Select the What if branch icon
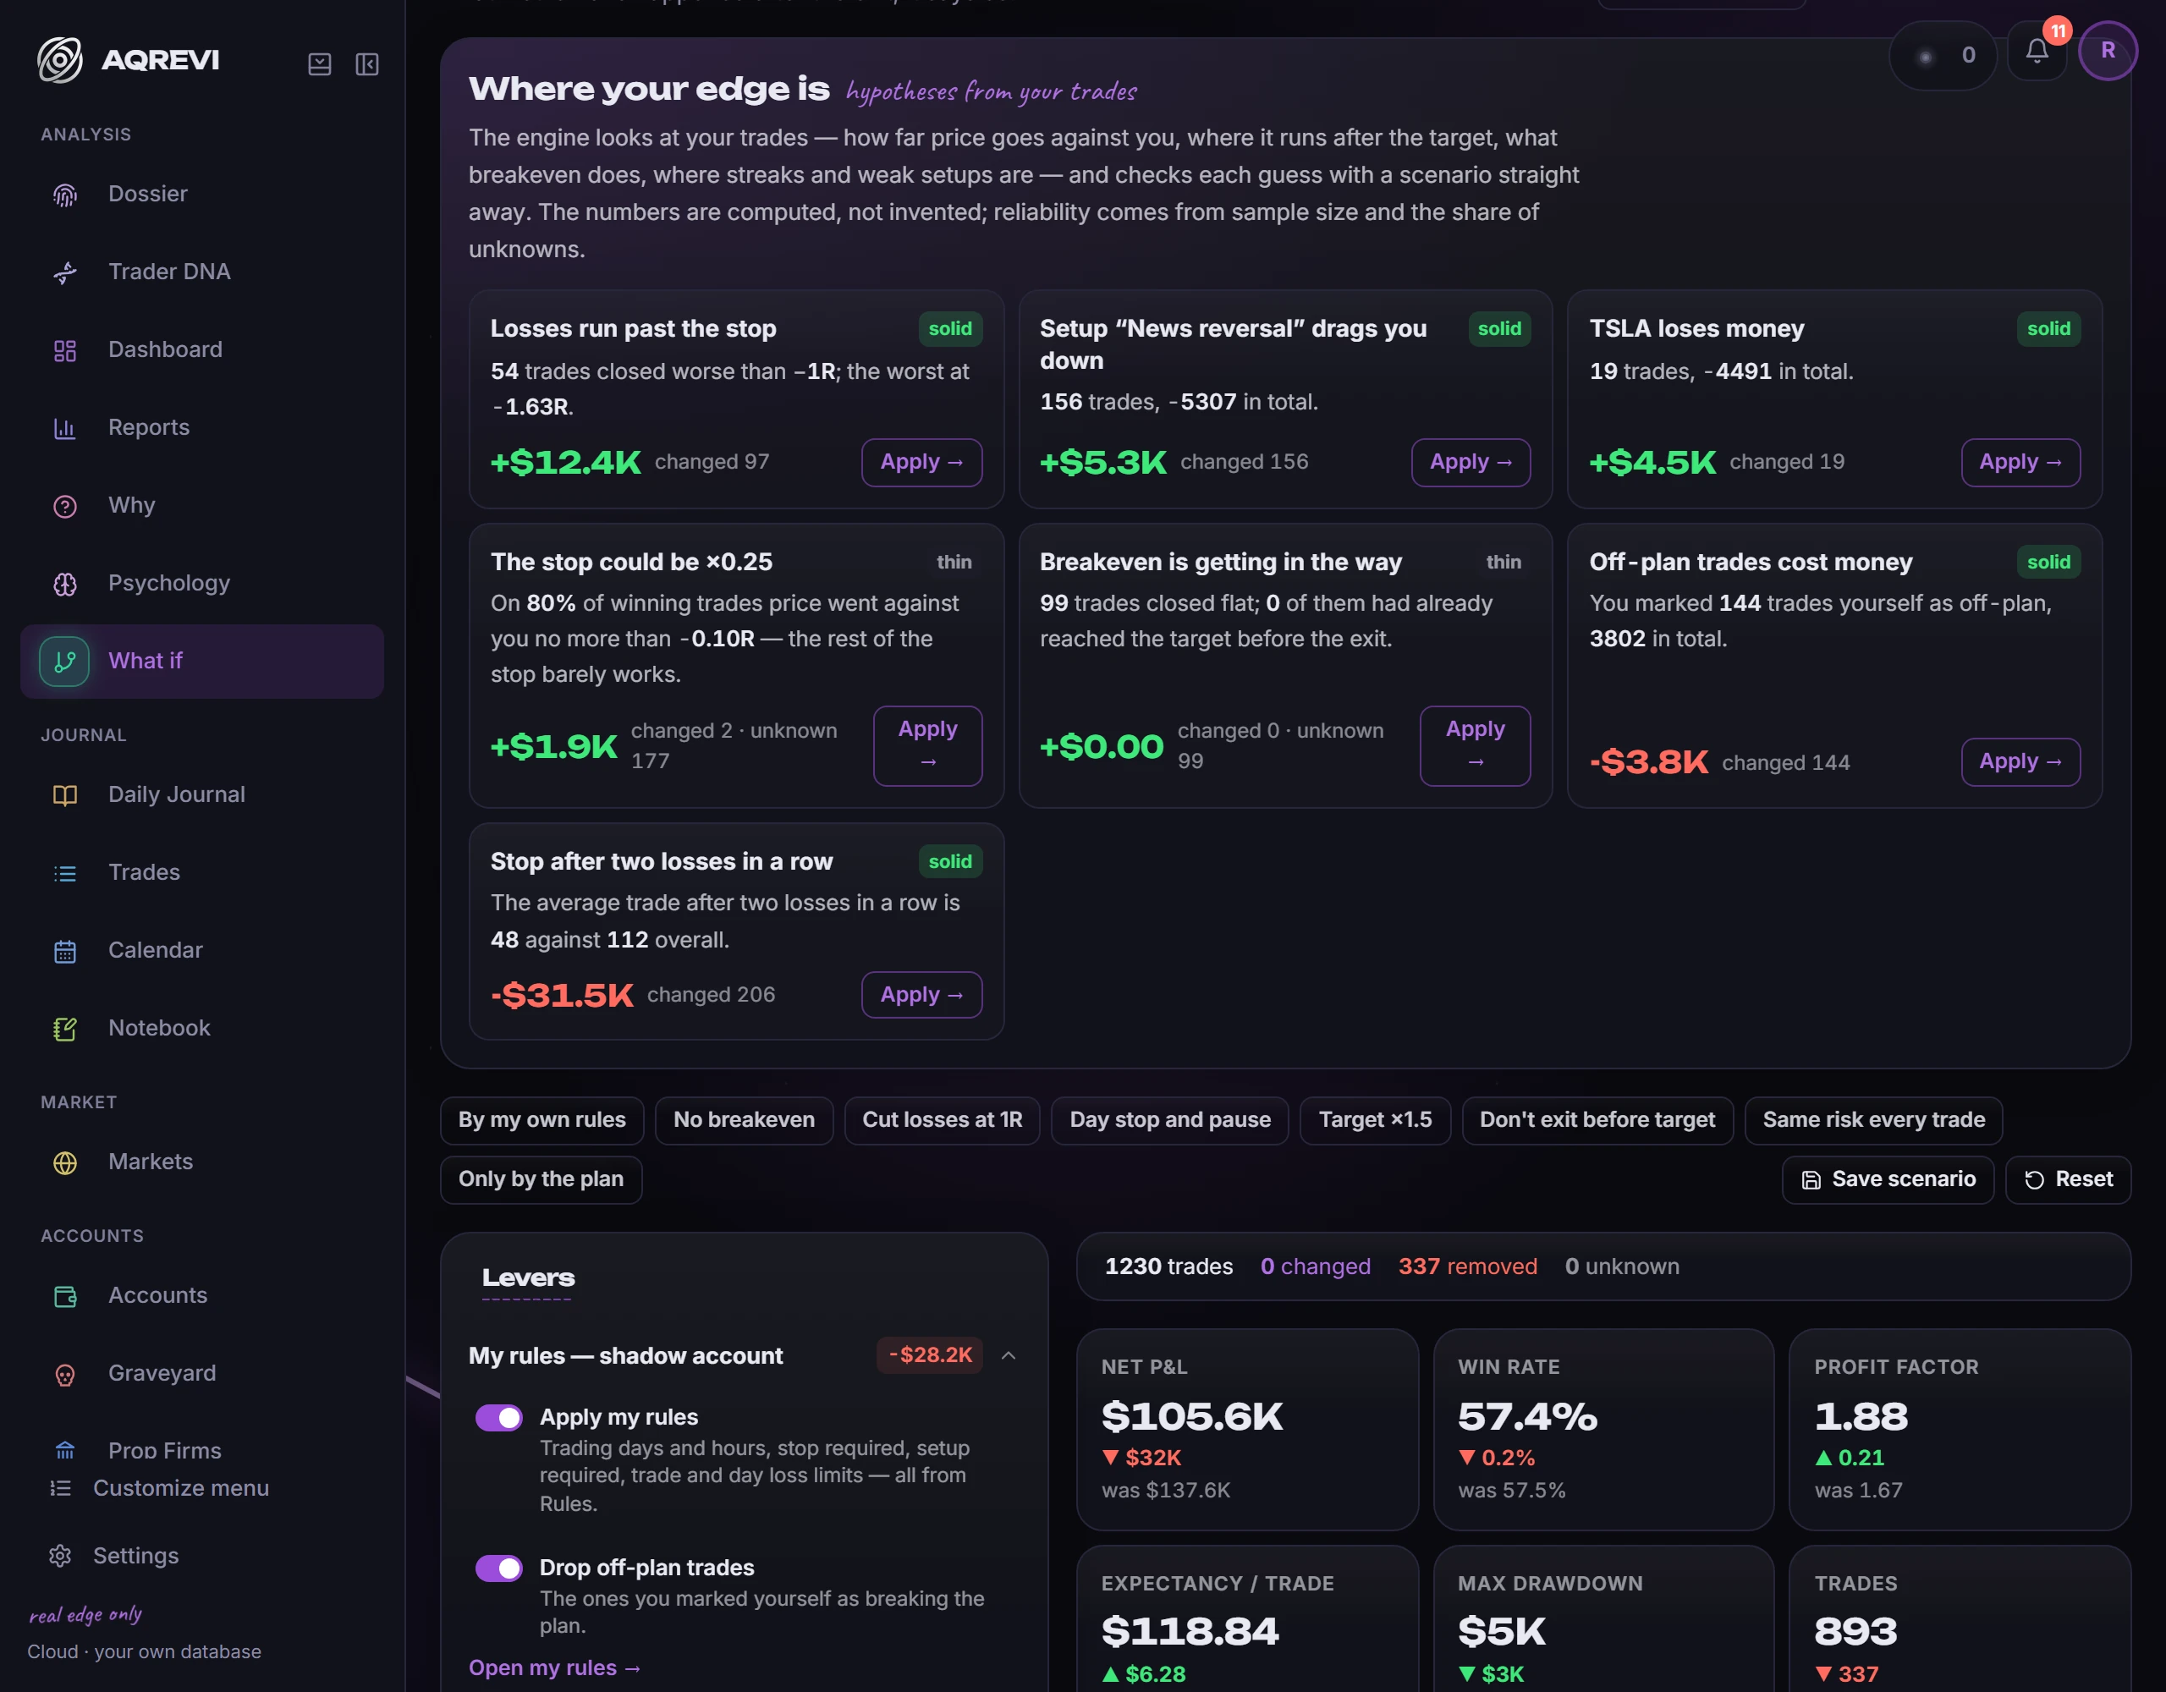The width and height of the screenshot is (2166, 1692). tap(64, 662)
